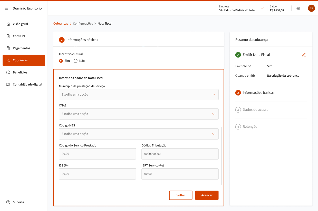Click the Voltar button
Image resolution: width=318 pixels, height=211 pixels.
pyautogui.click(x=181, y=195)
